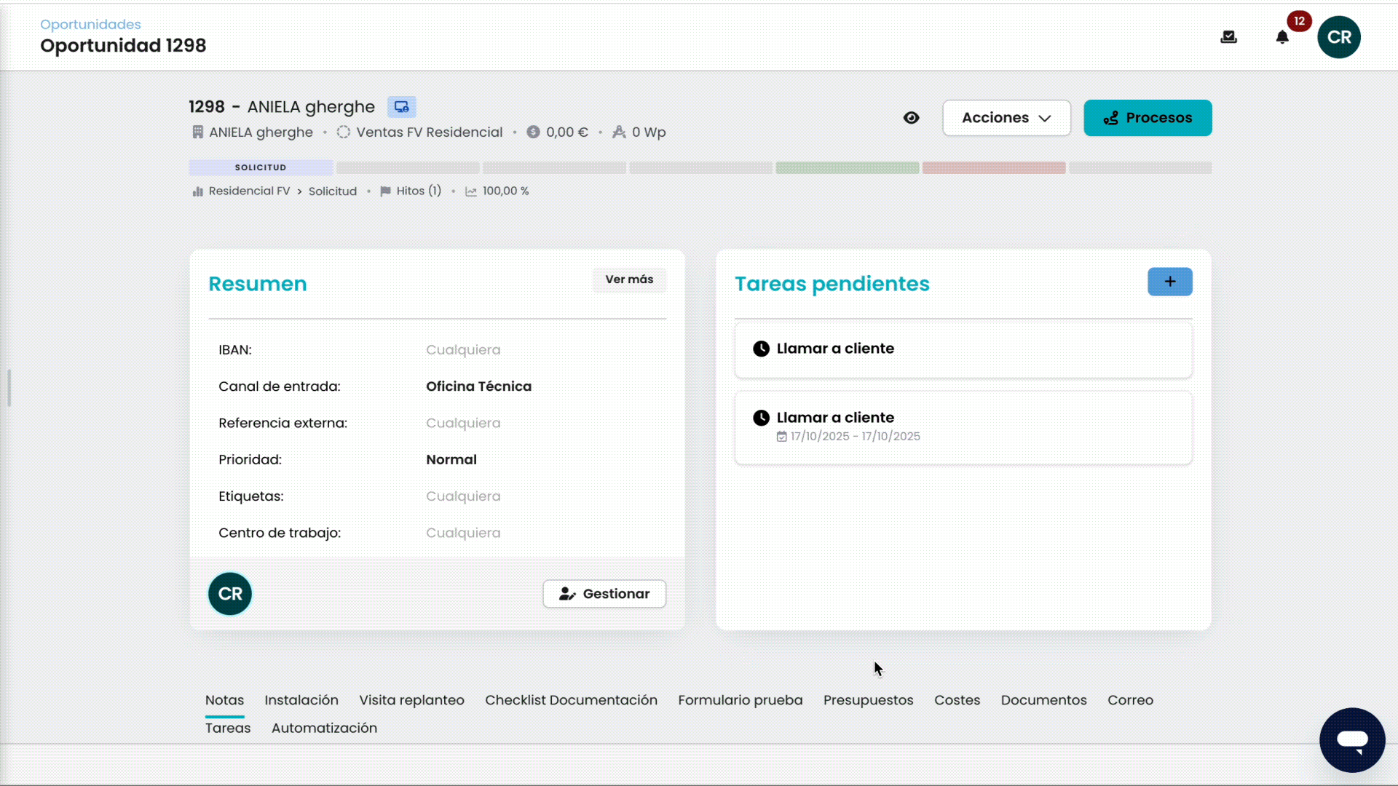This screenshot has height=786, width=1398.
Task: Click the Ver más button in Resumen
Action: [x=629, y=279]
